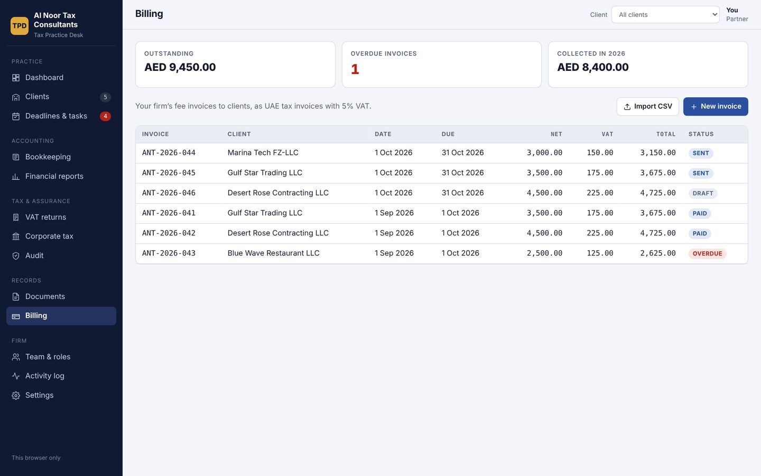Click the Deadlines & tasks calendar icon

click(16, 116)
